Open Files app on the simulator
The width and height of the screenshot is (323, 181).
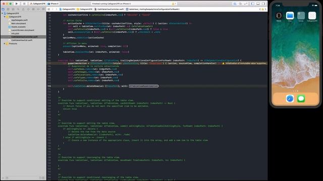pyautogui.click(x=290, y=16)
